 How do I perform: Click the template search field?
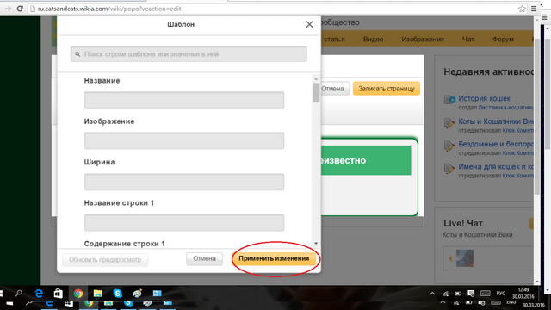point(189,54)
